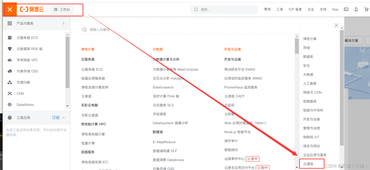370x170 pixels.
Task: Click the magnifier icon beside 请输入关键词
Action: click(85, 29)
